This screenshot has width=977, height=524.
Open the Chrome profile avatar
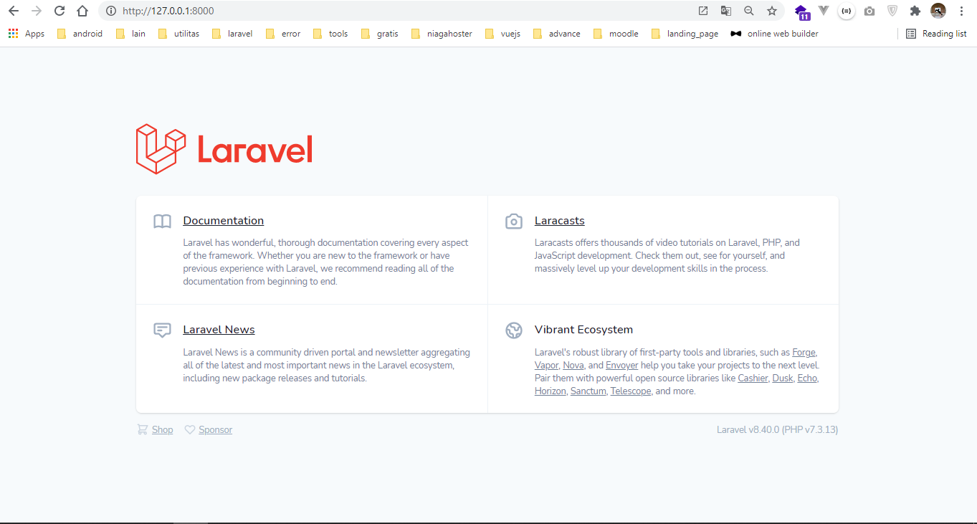tap(938, 11)
